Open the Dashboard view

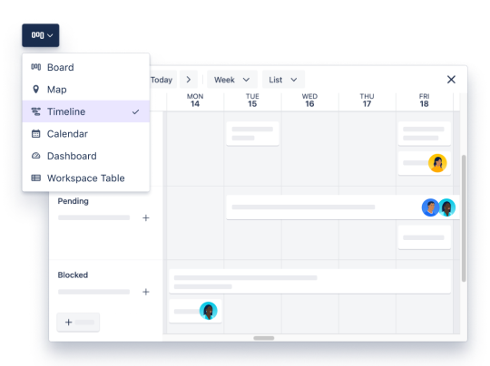pos(85,156)
